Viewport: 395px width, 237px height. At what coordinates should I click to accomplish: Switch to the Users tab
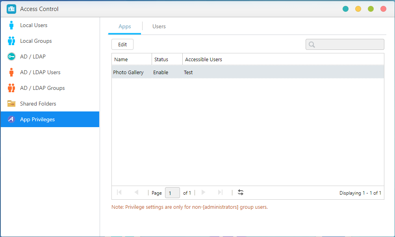(x=159, y=27)
